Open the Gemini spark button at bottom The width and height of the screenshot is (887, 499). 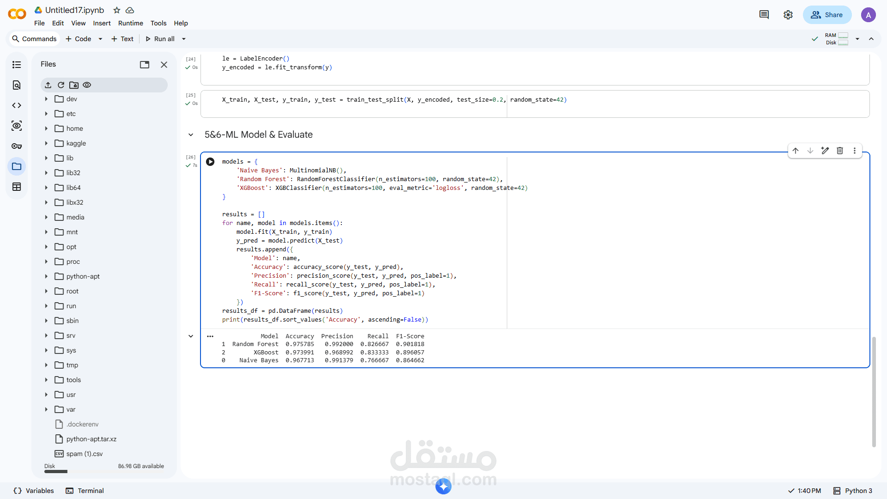(443, 486)
